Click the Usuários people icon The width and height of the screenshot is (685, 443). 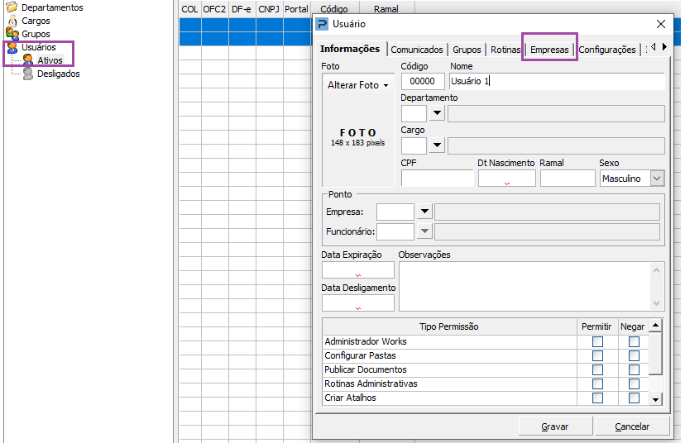tap(12, 47)
